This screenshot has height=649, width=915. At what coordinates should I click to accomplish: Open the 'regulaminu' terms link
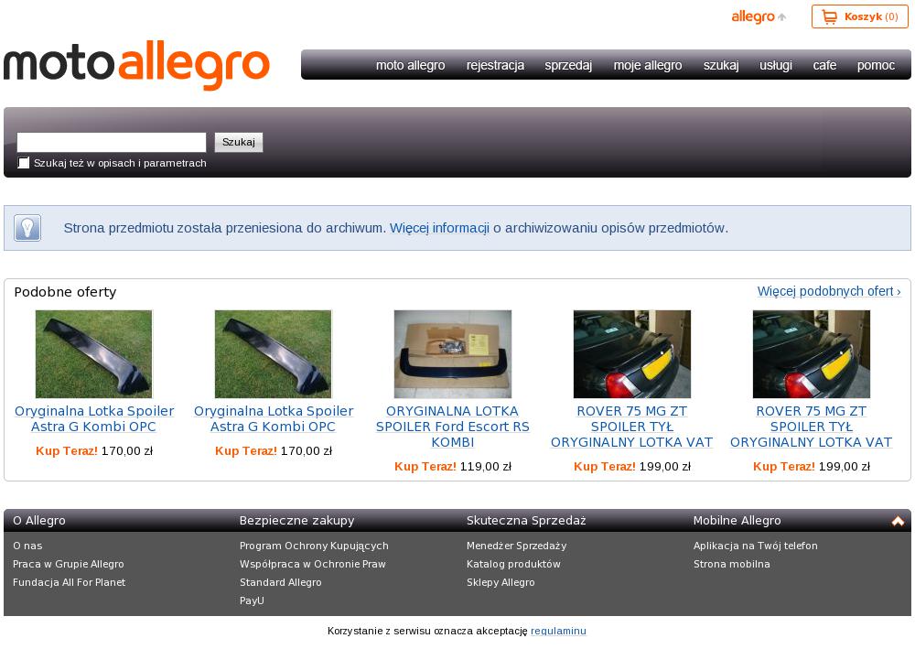click(x=558, y=631)
